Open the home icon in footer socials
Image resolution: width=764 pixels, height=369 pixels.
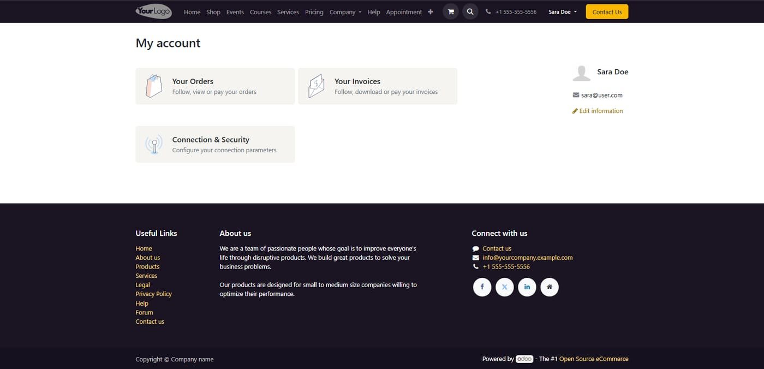tap(550, 287)
